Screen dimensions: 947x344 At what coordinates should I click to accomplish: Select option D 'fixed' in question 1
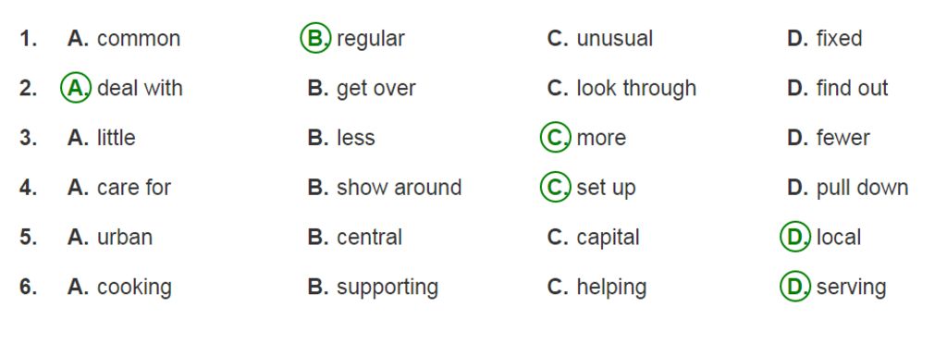coord(824,39)
